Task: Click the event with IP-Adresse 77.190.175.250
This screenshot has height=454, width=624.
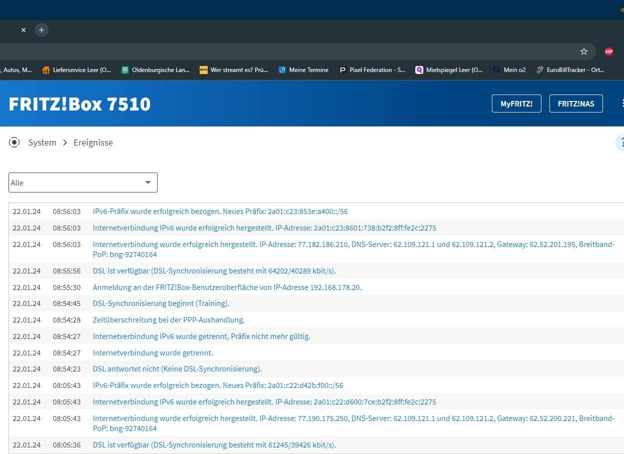Action: [x=354, y=423]
